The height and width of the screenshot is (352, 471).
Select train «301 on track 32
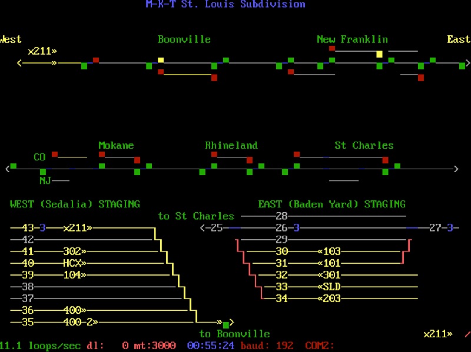[x=329, y=275]
